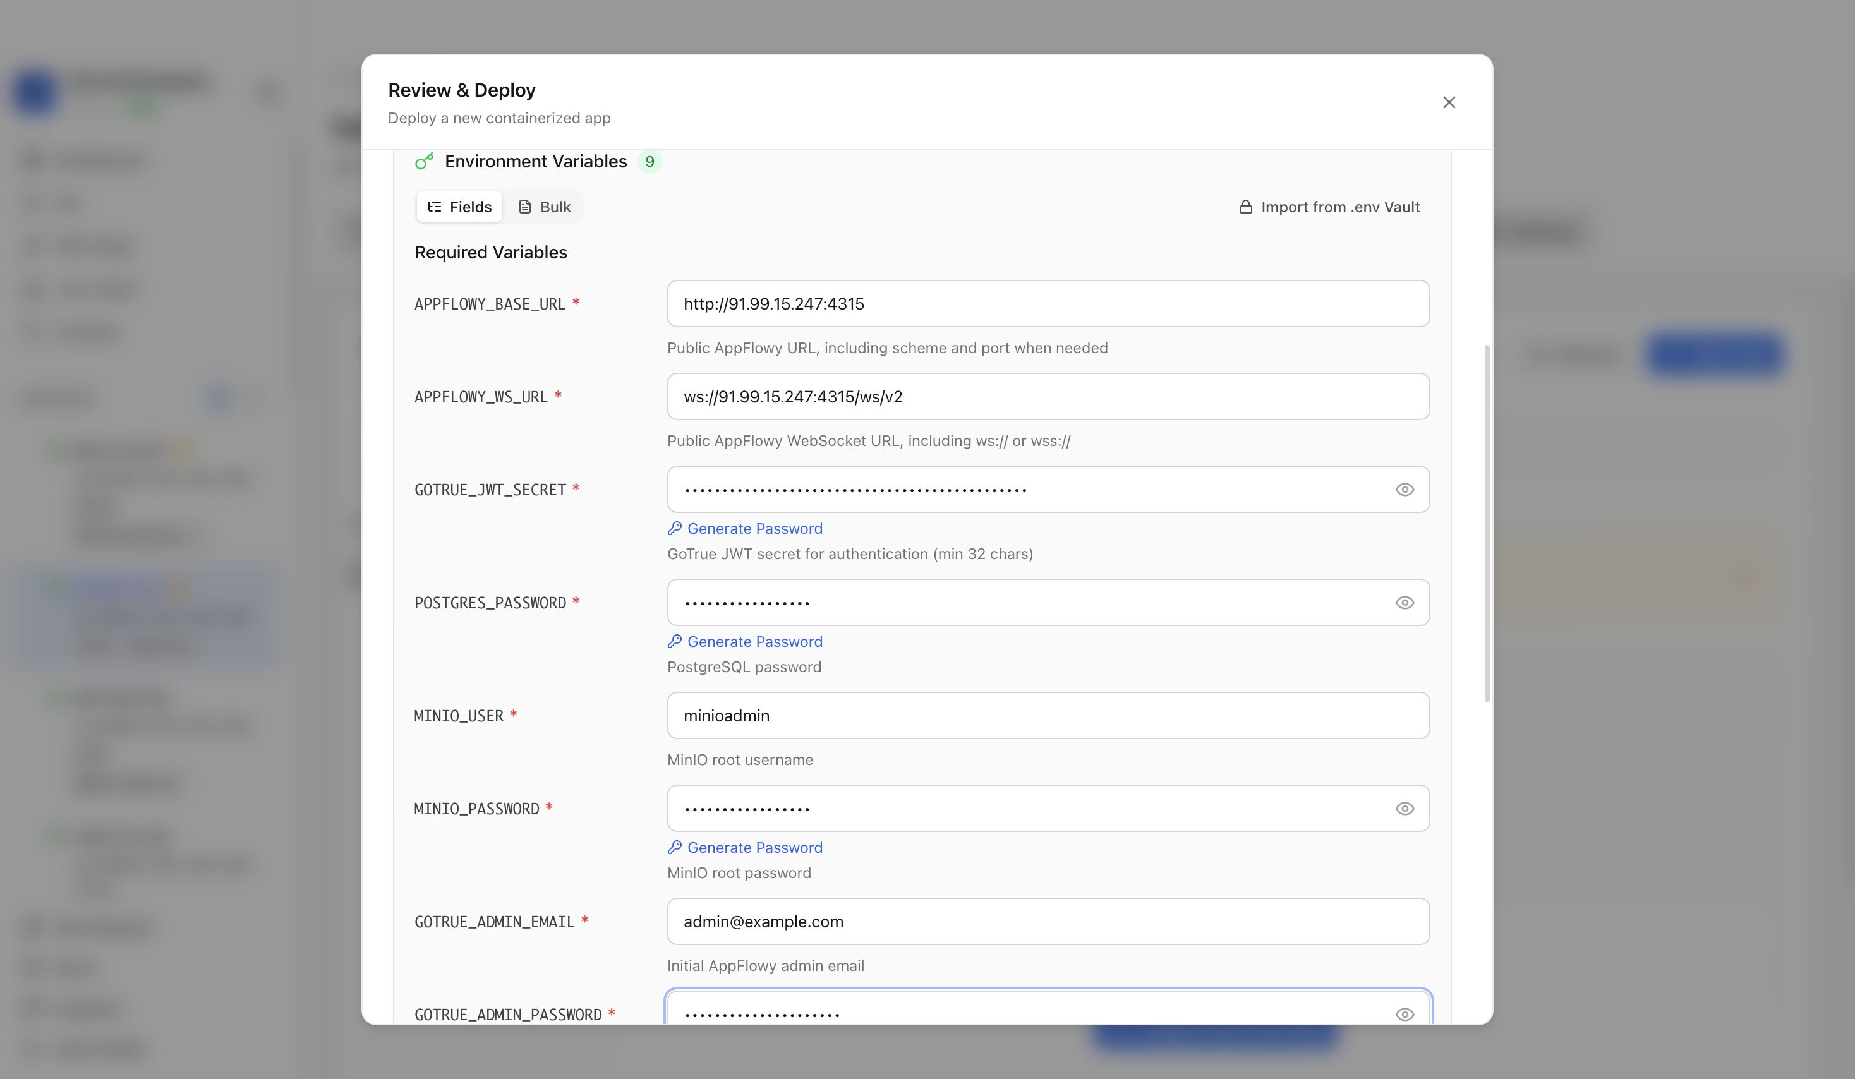The width and height of the screenshot is (1855, 1079).
Task: Click the Fields tab list icon
Action: pos(435,207)
